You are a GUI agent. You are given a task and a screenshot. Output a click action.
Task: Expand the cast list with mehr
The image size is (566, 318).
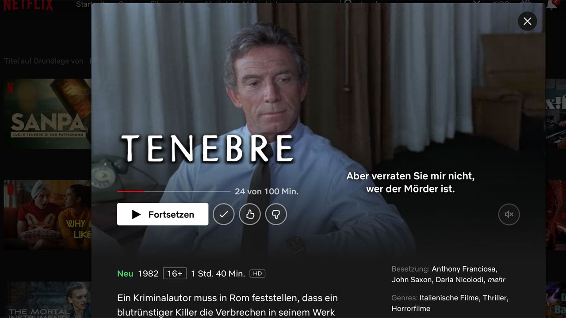coord(496,280)
